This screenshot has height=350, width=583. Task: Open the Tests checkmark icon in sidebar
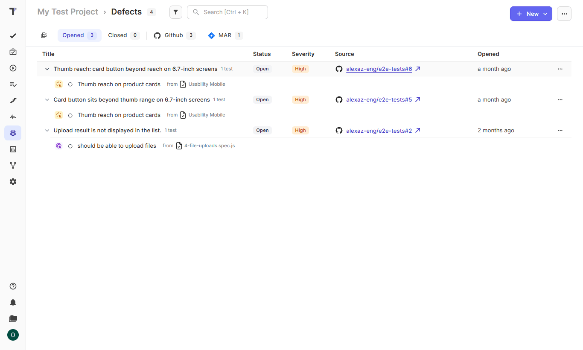[13, 36]
